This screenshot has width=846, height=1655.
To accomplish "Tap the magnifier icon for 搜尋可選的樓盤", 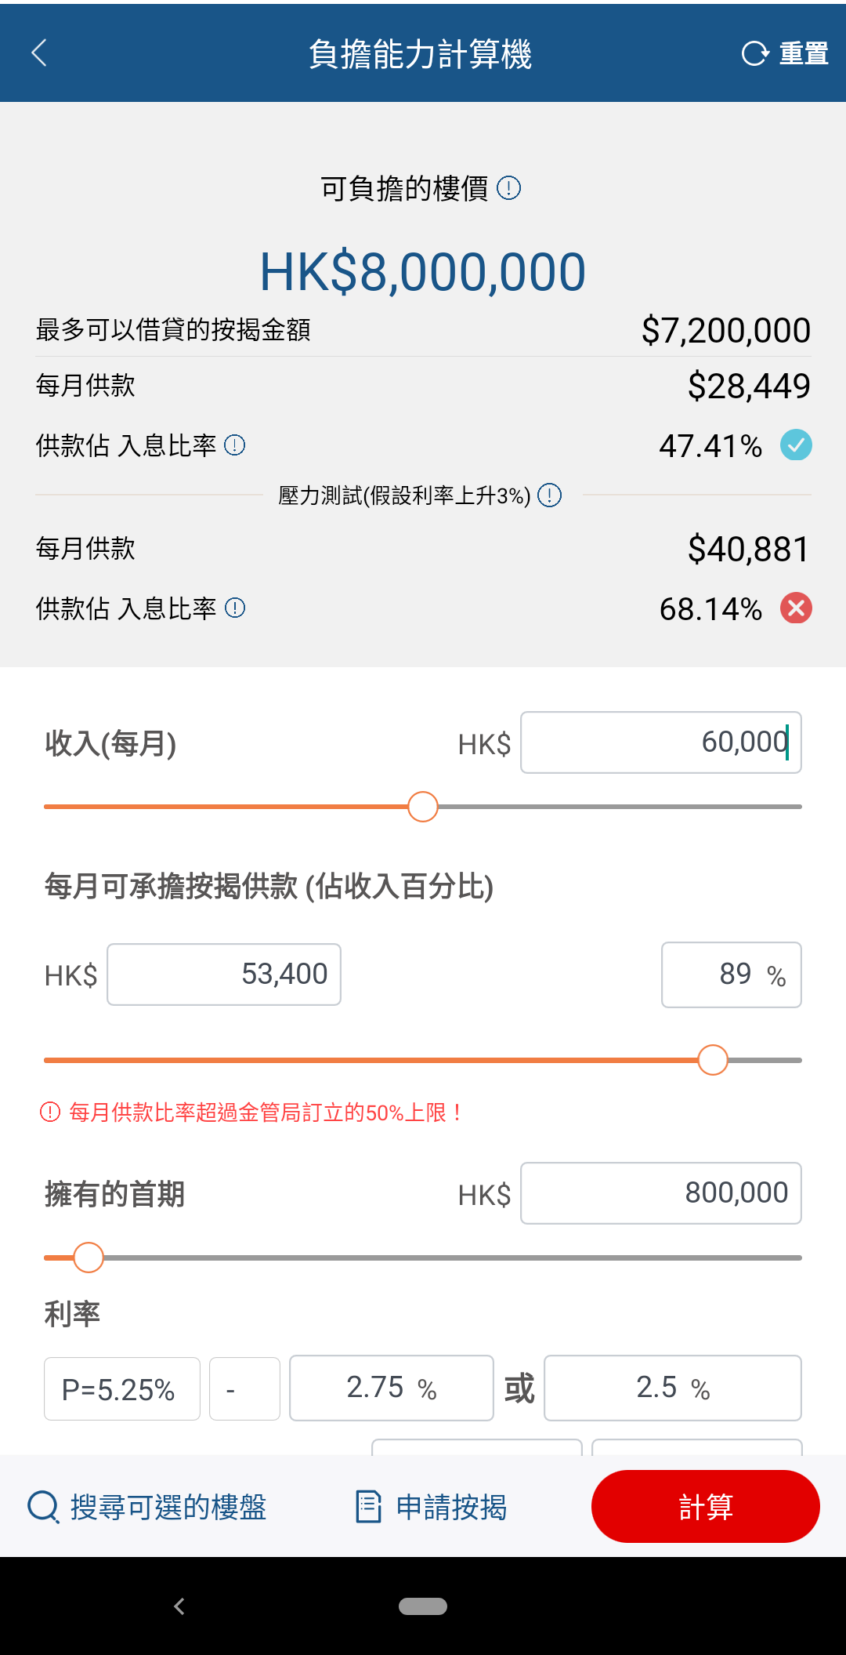I will pyautogui.click(x=43, y=1507).
